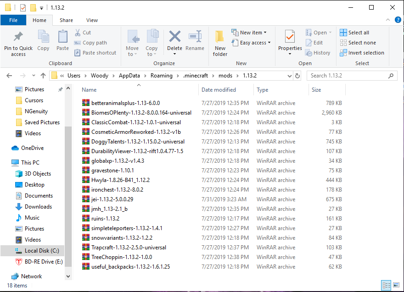Click the Paste clipboard icon
Screen dimensions: 404x292
(62, 36)
